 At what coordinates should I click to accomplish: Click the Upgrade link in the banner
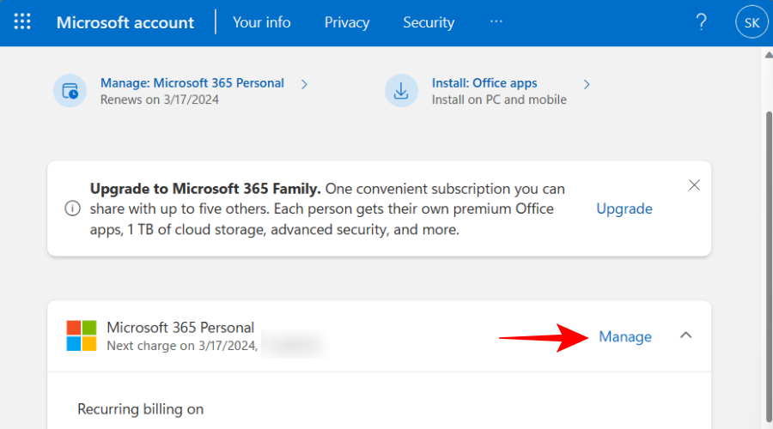pyautogui.click(x=624, y=208)
